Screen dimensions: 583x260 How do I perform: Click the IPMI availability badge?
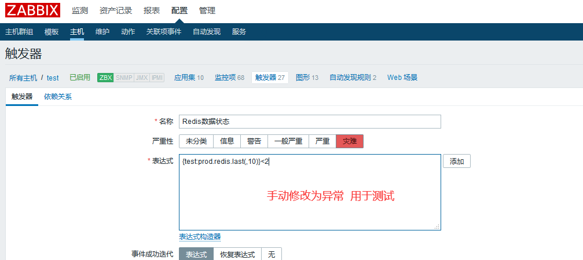click(157, 78)
